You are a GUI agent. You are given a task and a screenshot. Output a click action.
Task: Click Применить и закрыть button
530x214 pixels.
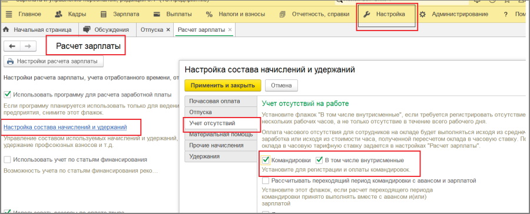click(223, 85)
